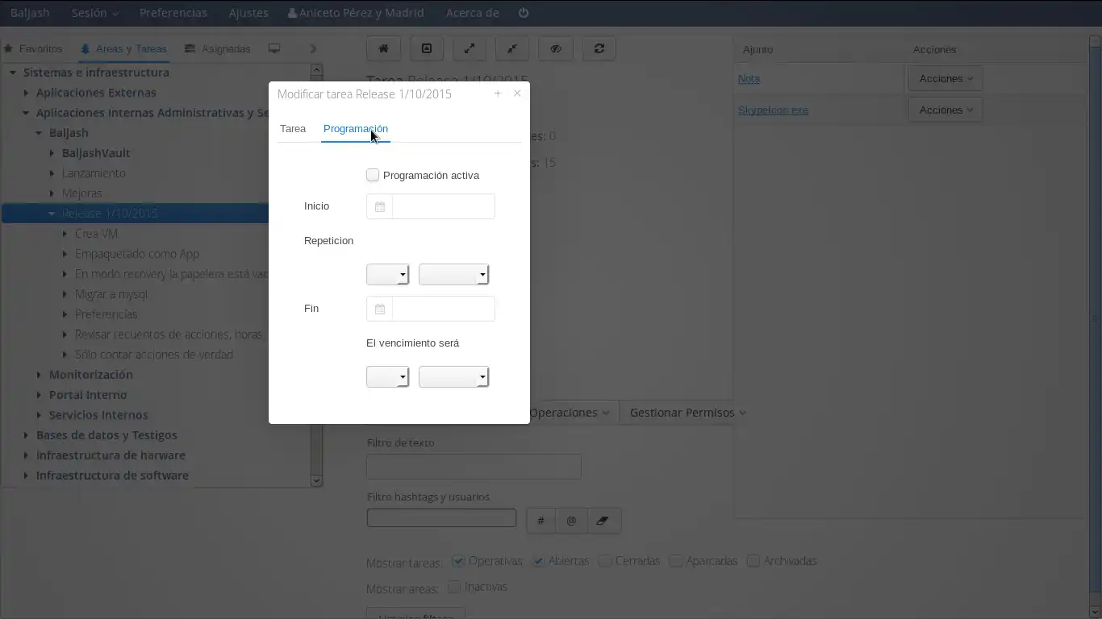Screen dimensions: 1102x619
Task: Click the monitor icon tab in sidebar
Action: click(274, 48)
